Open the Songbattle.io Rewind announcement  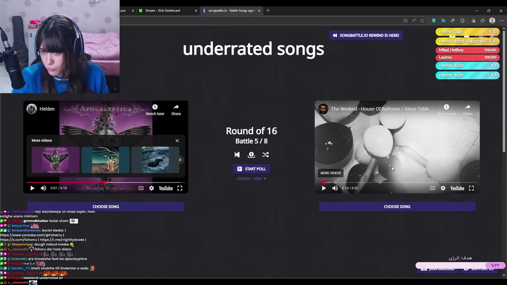(366, 35)
